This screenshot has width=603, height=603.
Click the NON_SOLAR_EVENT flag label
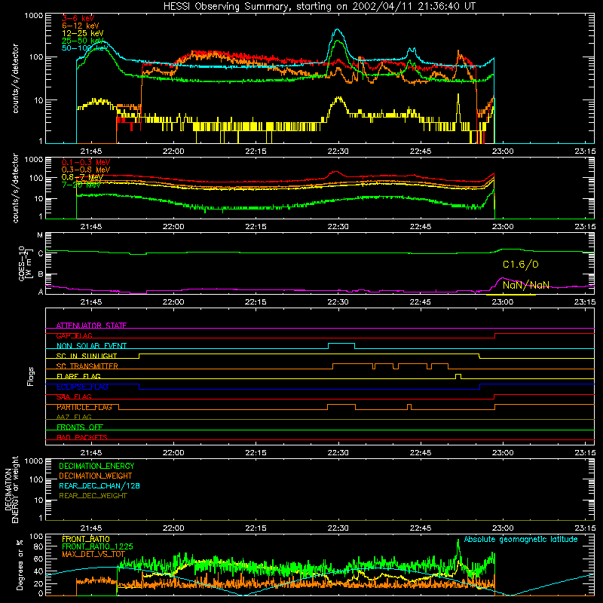[91, 346]
